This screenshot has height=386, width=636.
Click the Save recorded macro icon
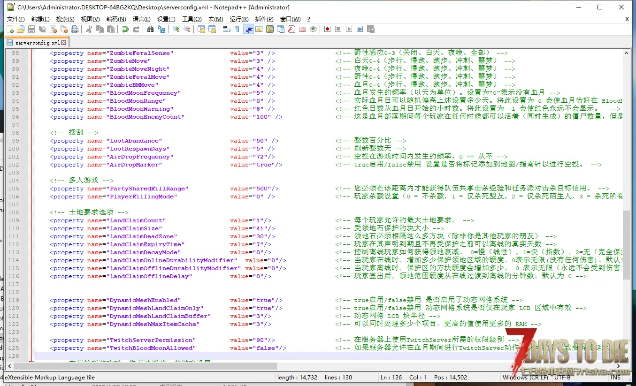tap(370, 29)
